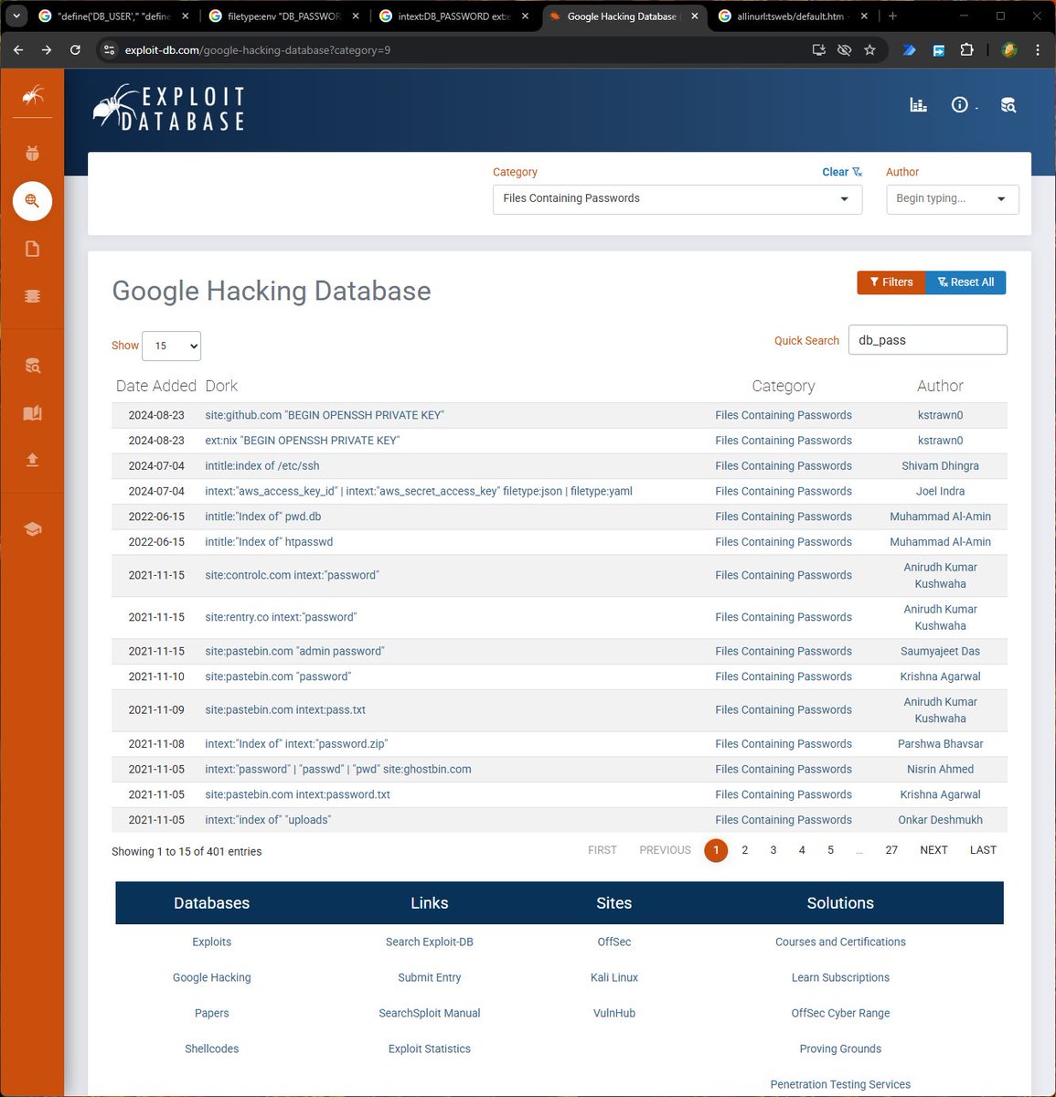Open footer VulnHub link
The image size is (1056, 1097).
point(614,1013)
